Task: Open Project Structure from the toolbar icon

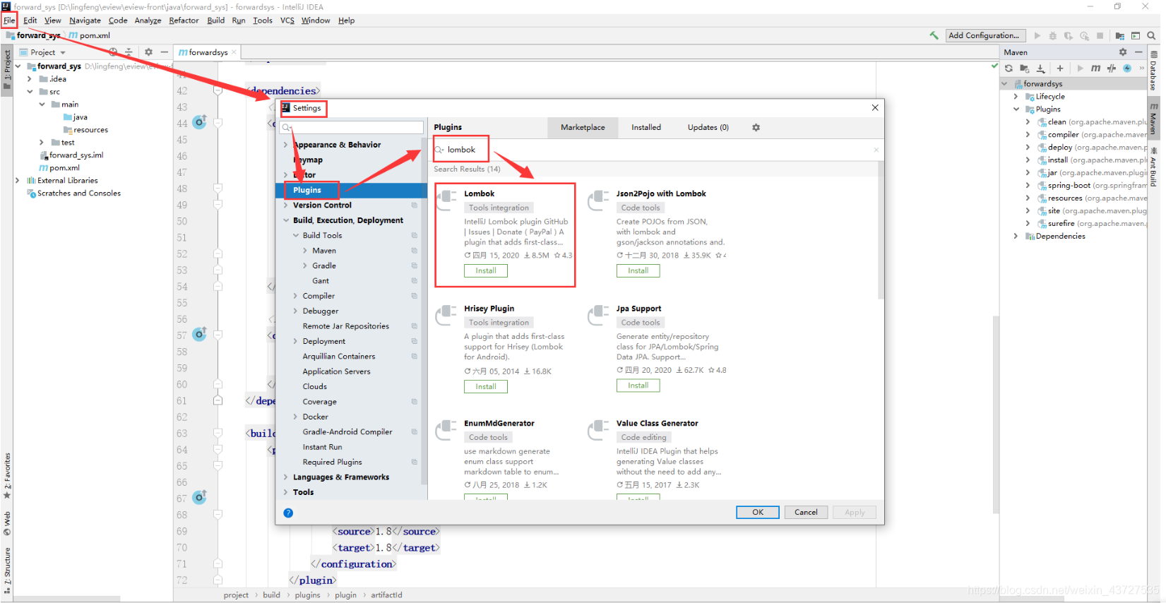Action: 1120,35
